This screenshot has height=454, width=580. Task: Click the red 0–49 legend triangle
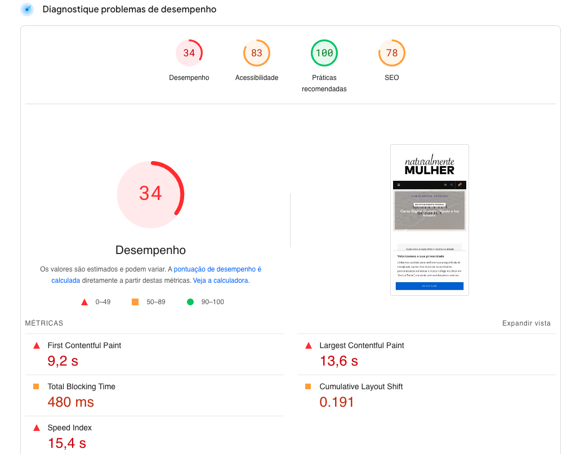click(x=84, y=302)
